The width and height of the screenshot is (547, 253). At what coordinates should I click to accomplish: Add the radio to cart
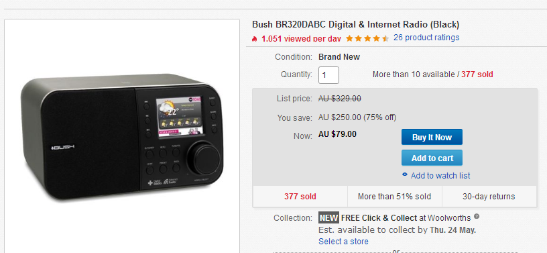[x=432, y=158]
